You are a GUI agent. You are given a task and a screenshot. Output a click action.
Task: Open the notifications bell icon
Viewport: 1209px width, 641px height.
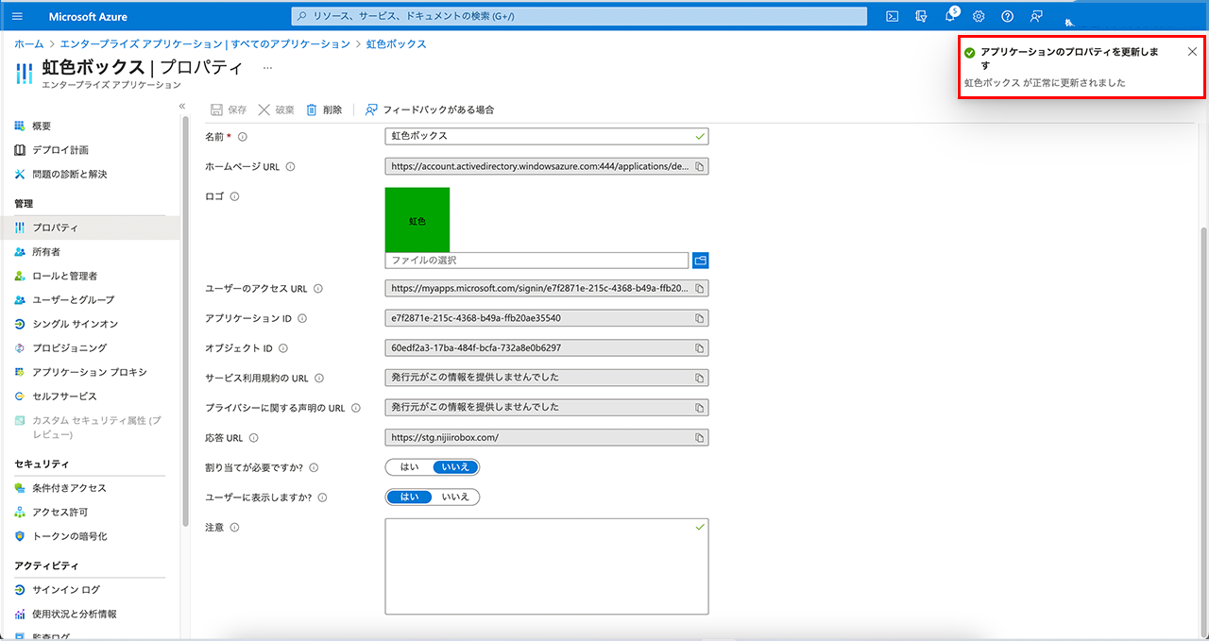950,16
